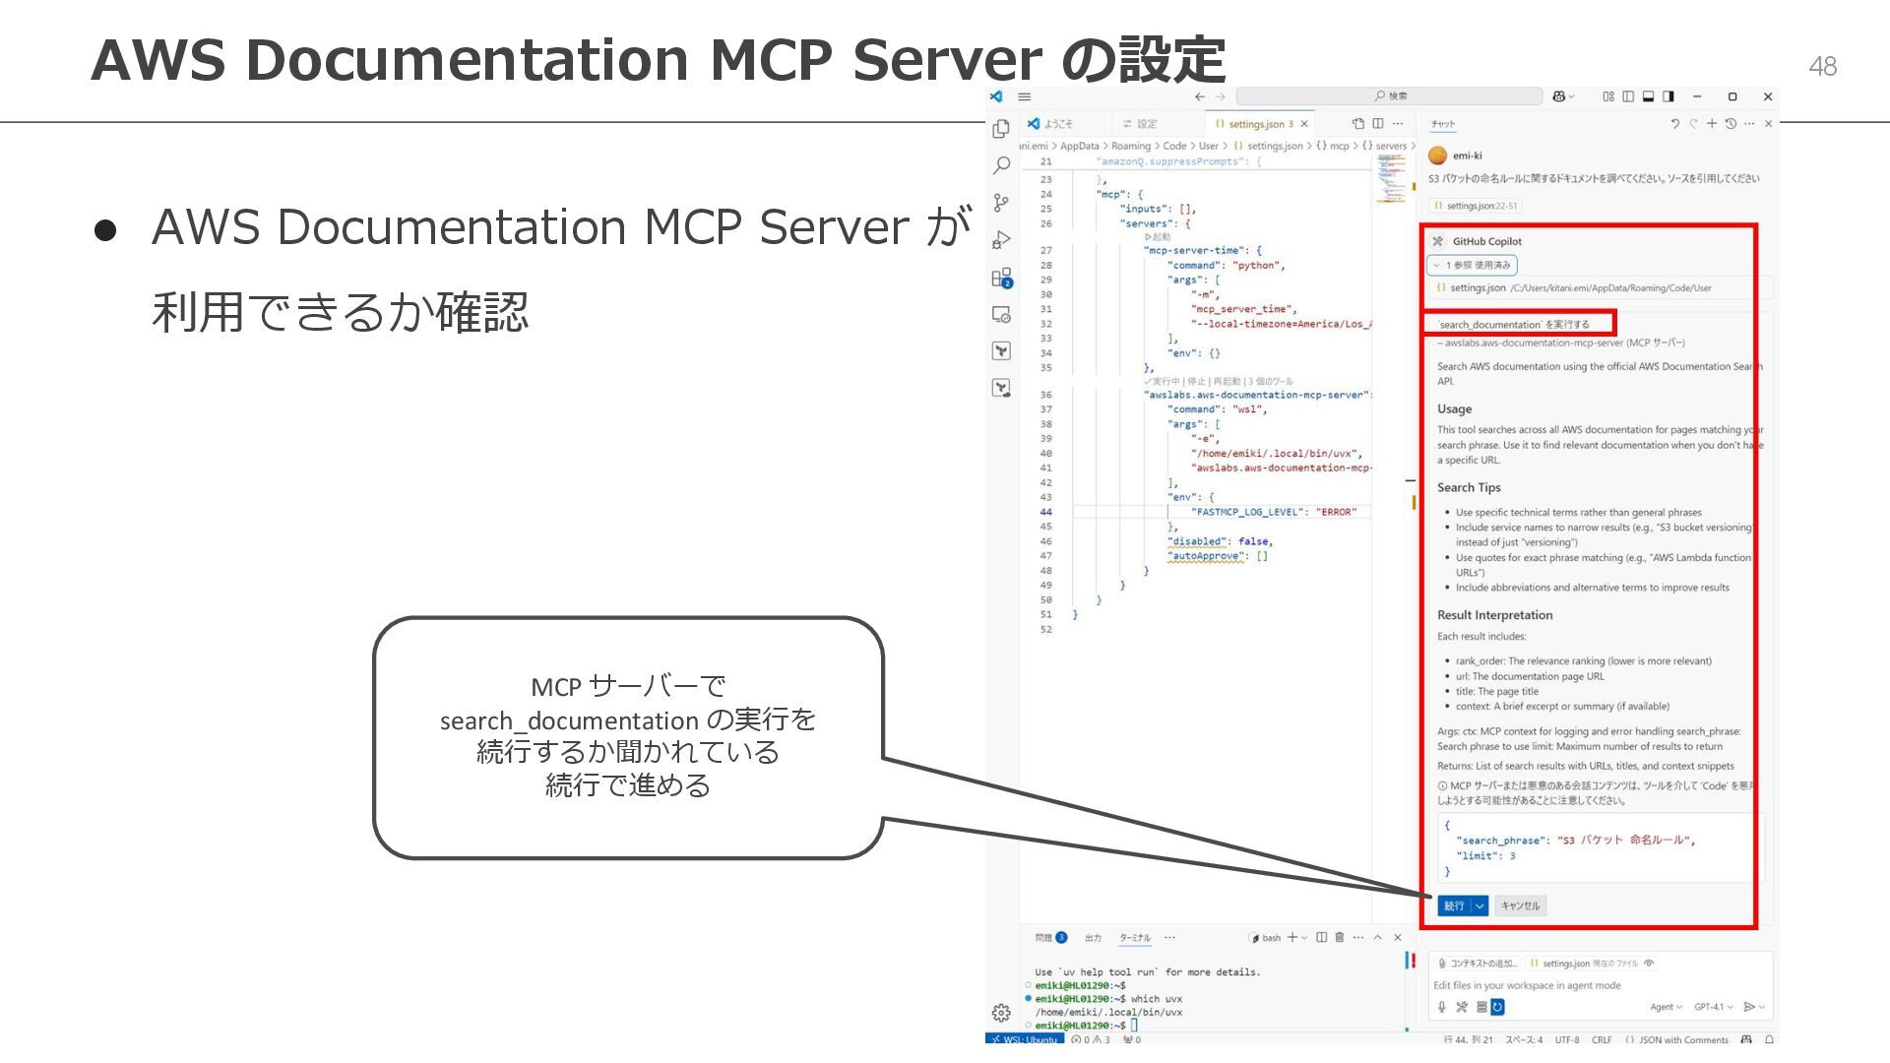
Task: Click 停止 in the awslabs server code lens
Action: pyautogui.click(x=1196, y=381)
